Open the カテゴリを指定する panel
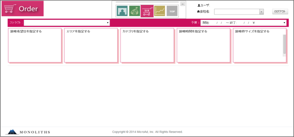The image size is (294, 137). [147, 45]
